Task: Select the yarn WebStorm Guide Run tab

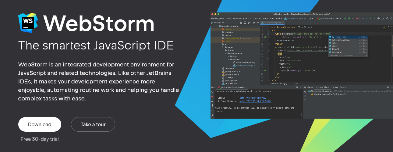Action: [232, 87]
